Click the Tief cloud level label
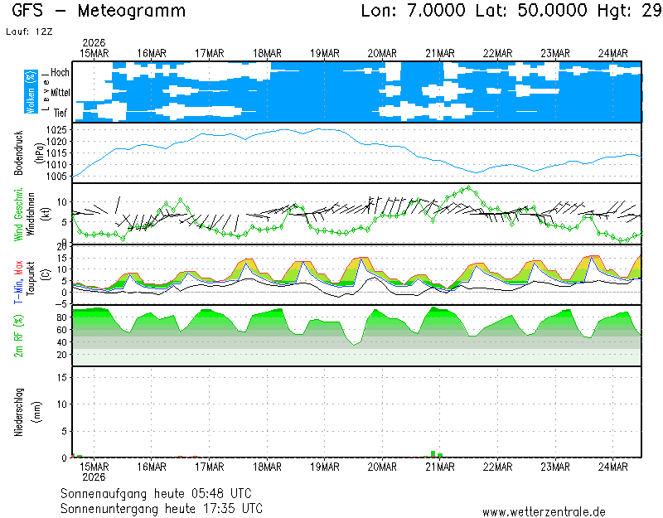 point(60,111)
